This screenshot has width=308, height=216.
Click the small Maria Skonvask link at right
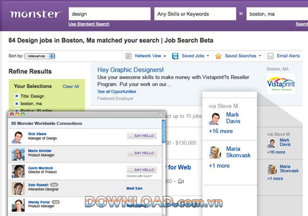(x=289, y=169)
